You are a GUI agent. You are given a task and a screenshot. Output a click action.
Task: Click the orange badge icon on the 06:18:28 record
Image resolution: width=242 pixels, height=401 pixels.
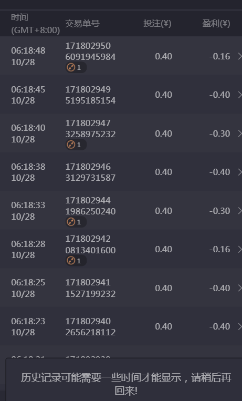pyautogui.click(x=71, y=261)
